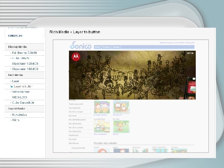The width and height of the screenshot is (224, 168).
Task: Open Full Banner 728x90 menu item
Action: pos(25,53)
